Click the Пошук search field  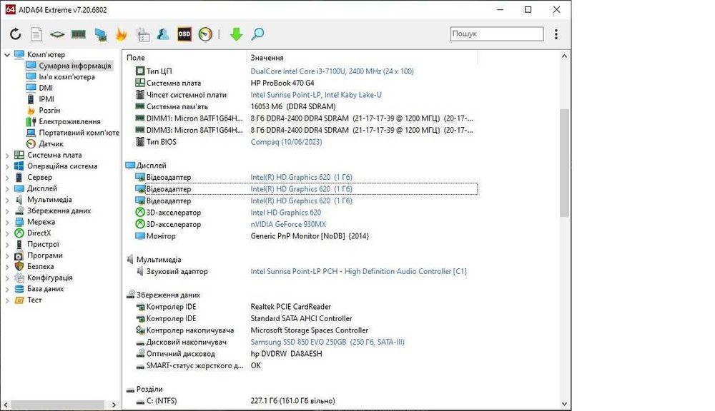point(497,34)
